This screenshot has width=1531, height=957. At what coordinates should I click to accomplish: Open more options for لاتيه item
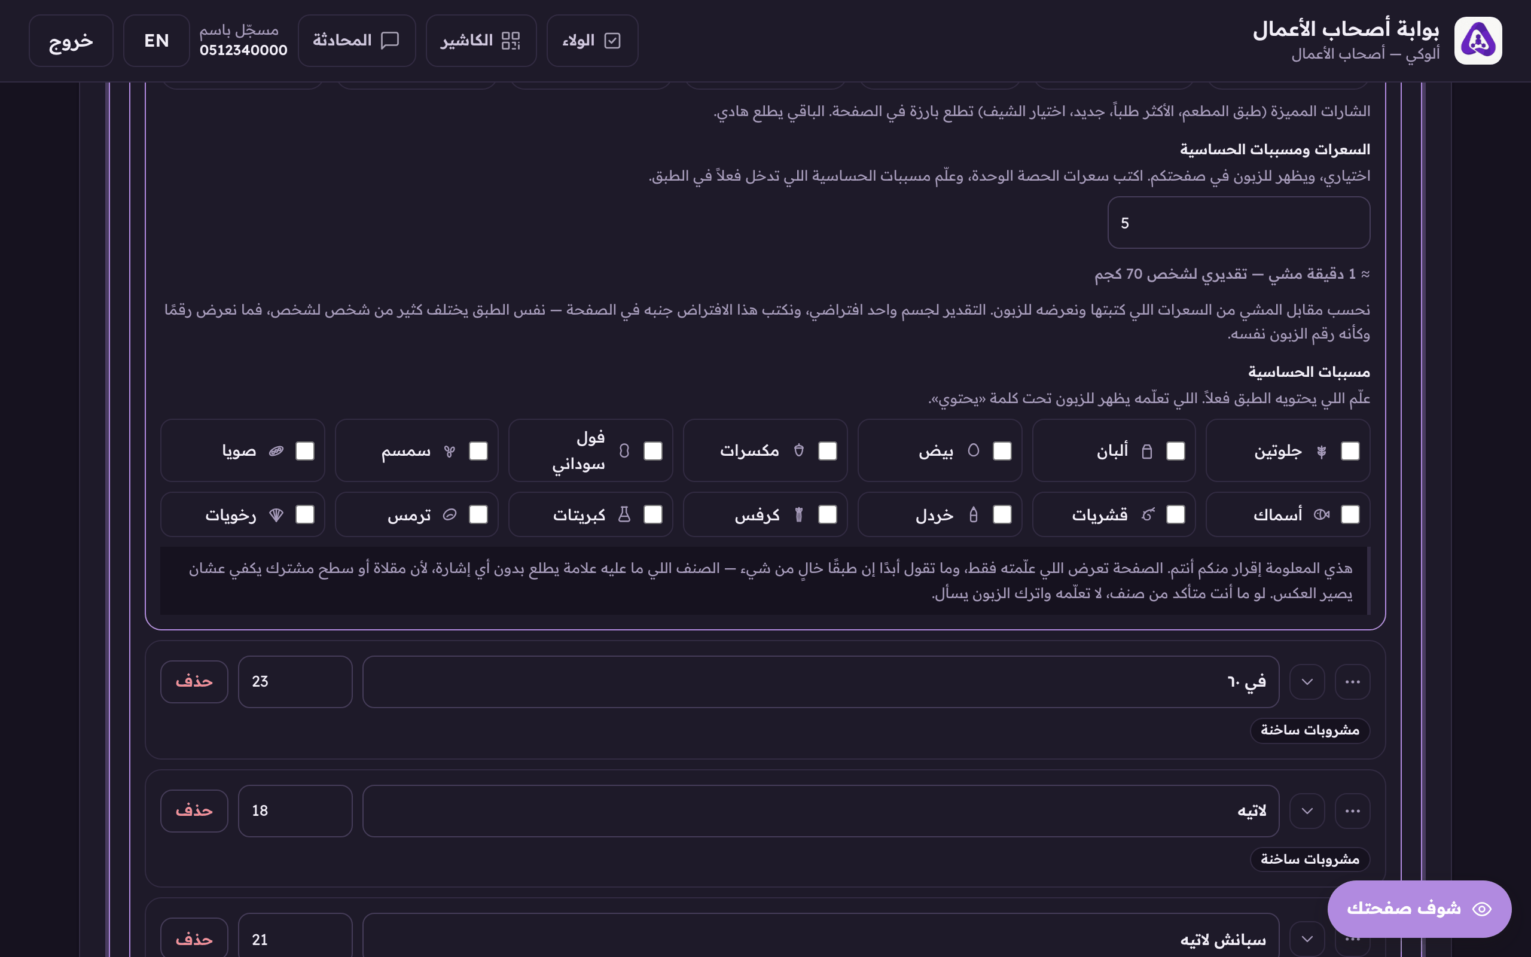click(x=1353, y=811)
